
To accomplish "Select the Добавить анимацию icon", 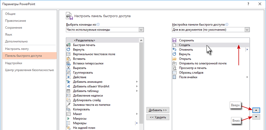I will coord(68,82).
